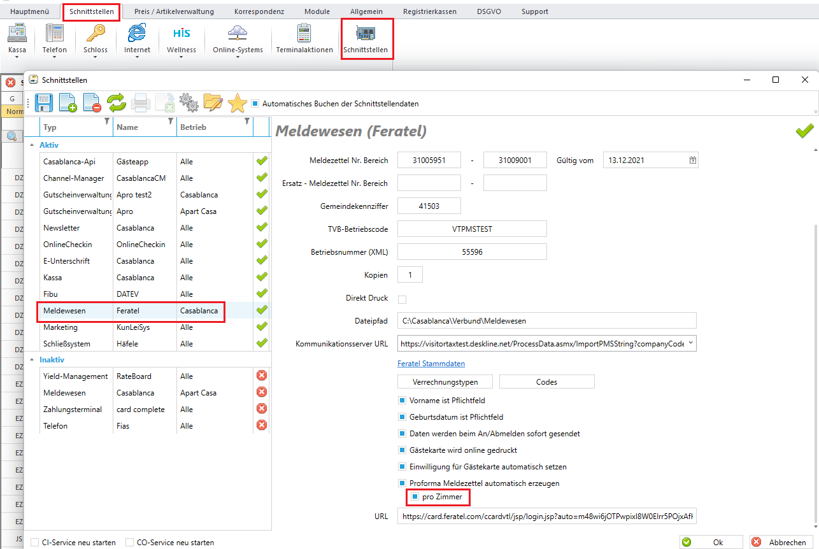Click the Dateipfad input field

[x=547, y=320]
